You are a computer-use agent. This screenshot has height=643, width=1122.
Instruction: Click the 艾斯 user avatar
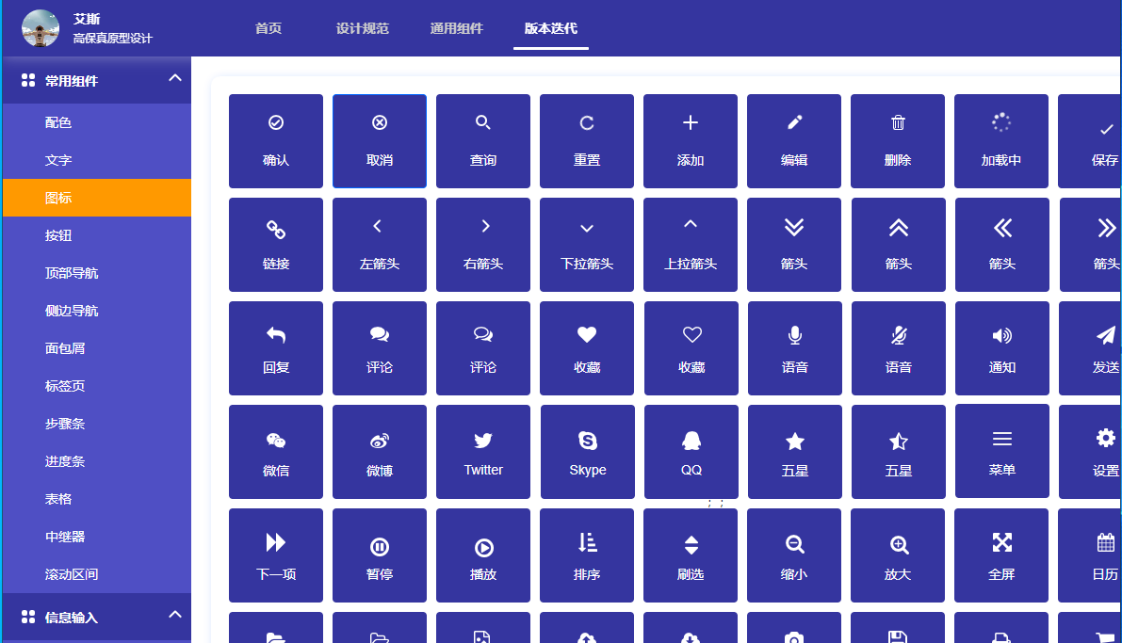(x=41, y=28)
